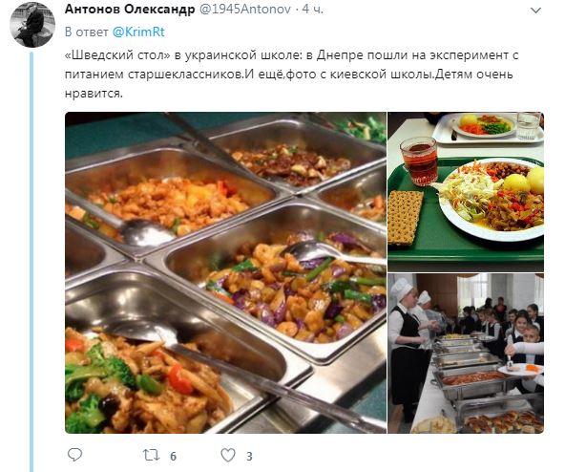The image size is (565, 472).
Task: Open the large buffet trays photo
Action: click(225, 273)
